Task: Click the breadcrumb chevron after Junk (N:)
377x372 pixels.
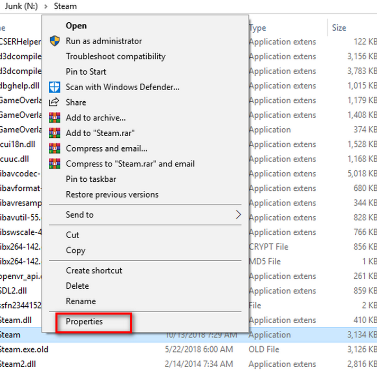Action: pos(46,6)
